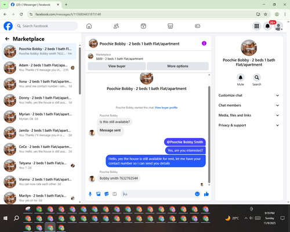
Task: Choose a GIF from composer toolbar
Action: coord(115,194)
